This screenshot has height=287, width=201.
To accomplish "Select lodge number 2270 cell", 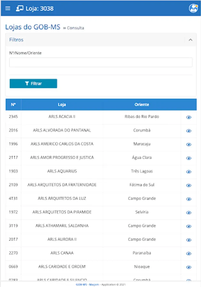I will [13, 253].
